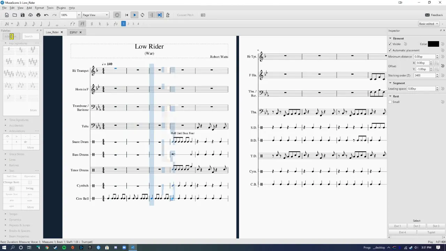Start playback with the play button
The width and height of the screenshot is (446, 251).
tap(134, 15)
